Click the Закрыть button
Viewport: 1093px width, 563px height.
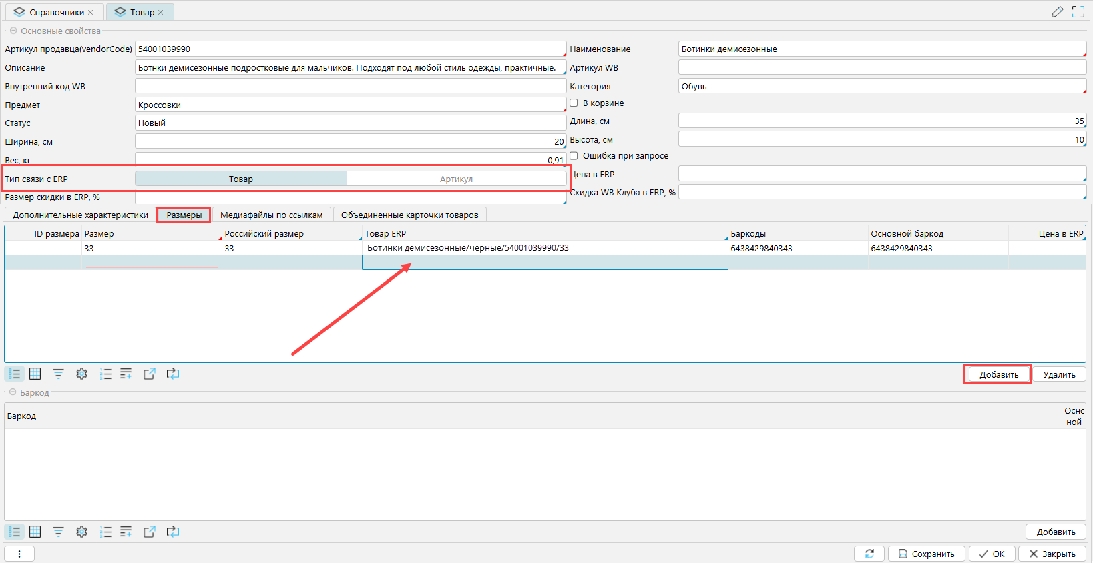tap(1052, 554)
